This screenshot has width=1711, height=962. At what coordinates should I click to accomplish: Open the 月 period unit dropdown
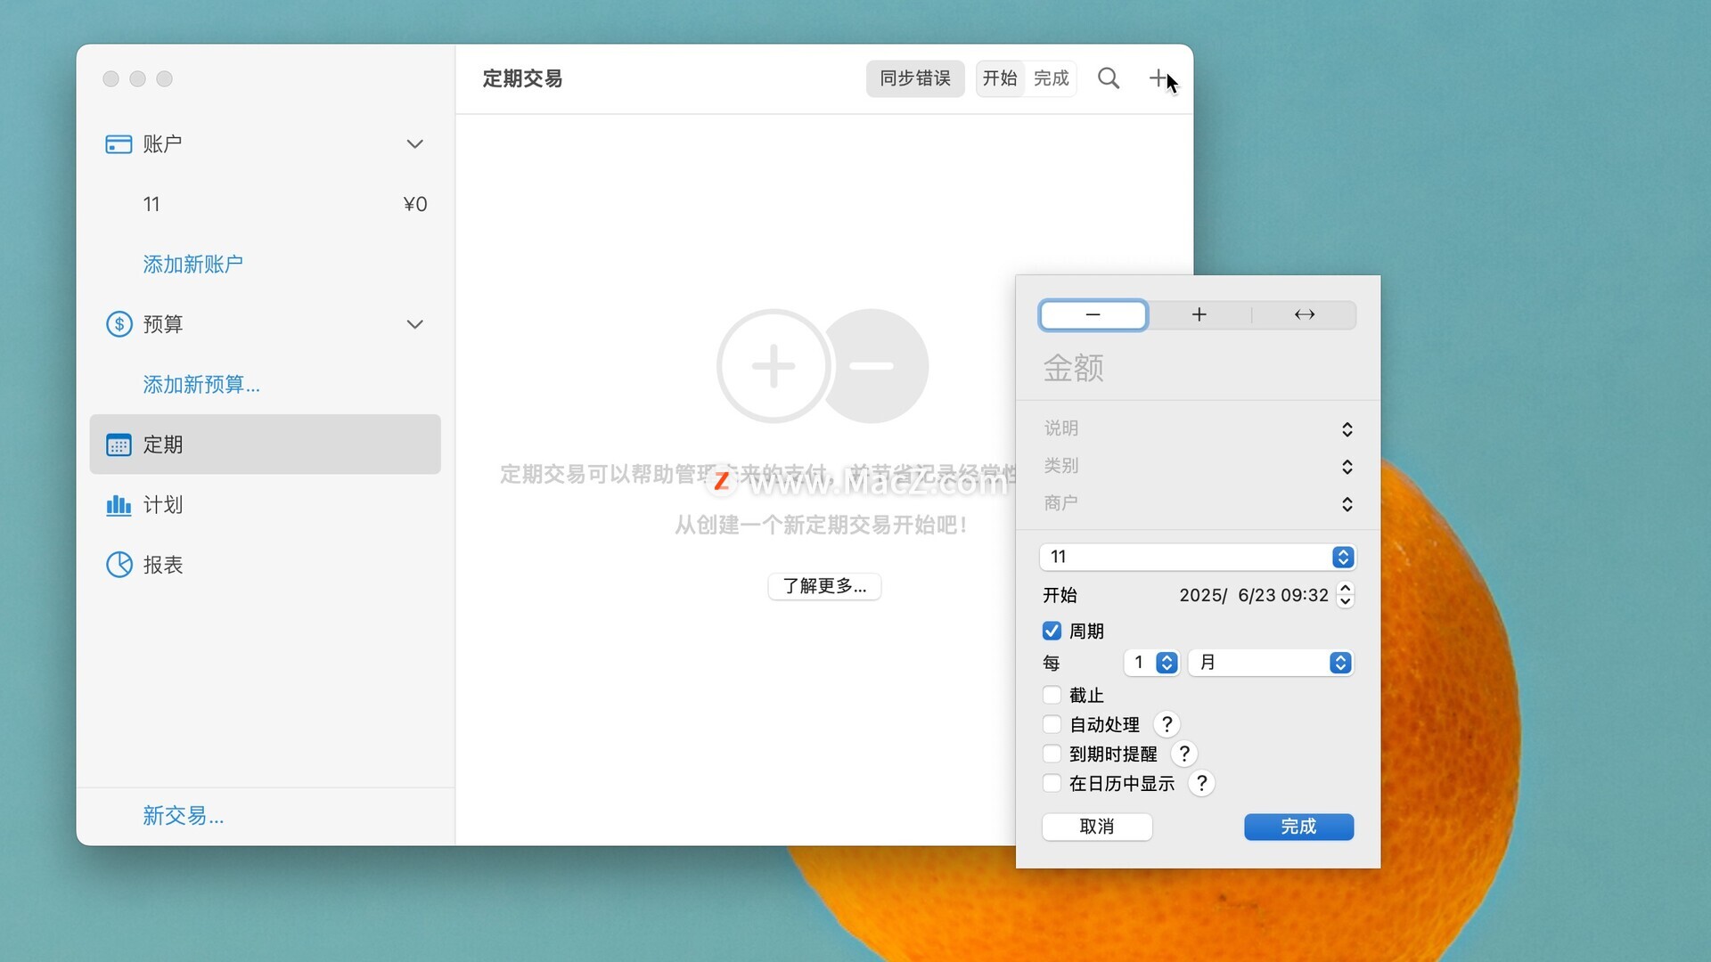click(x=1271, y=663)
